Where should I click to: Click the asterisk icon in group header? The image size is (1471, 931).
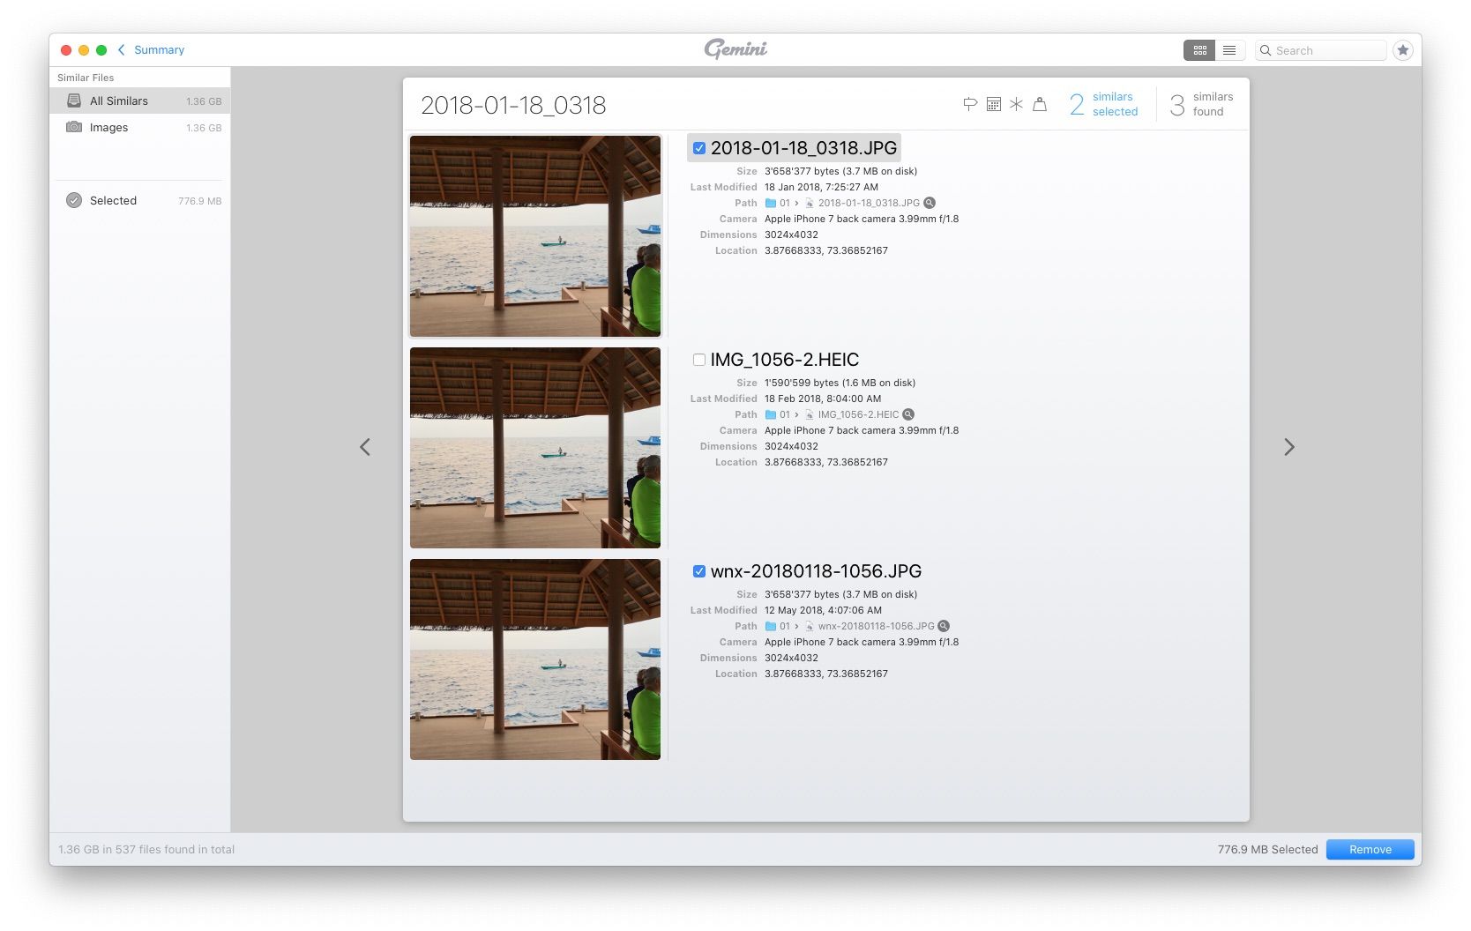(x=1016, y=104)
